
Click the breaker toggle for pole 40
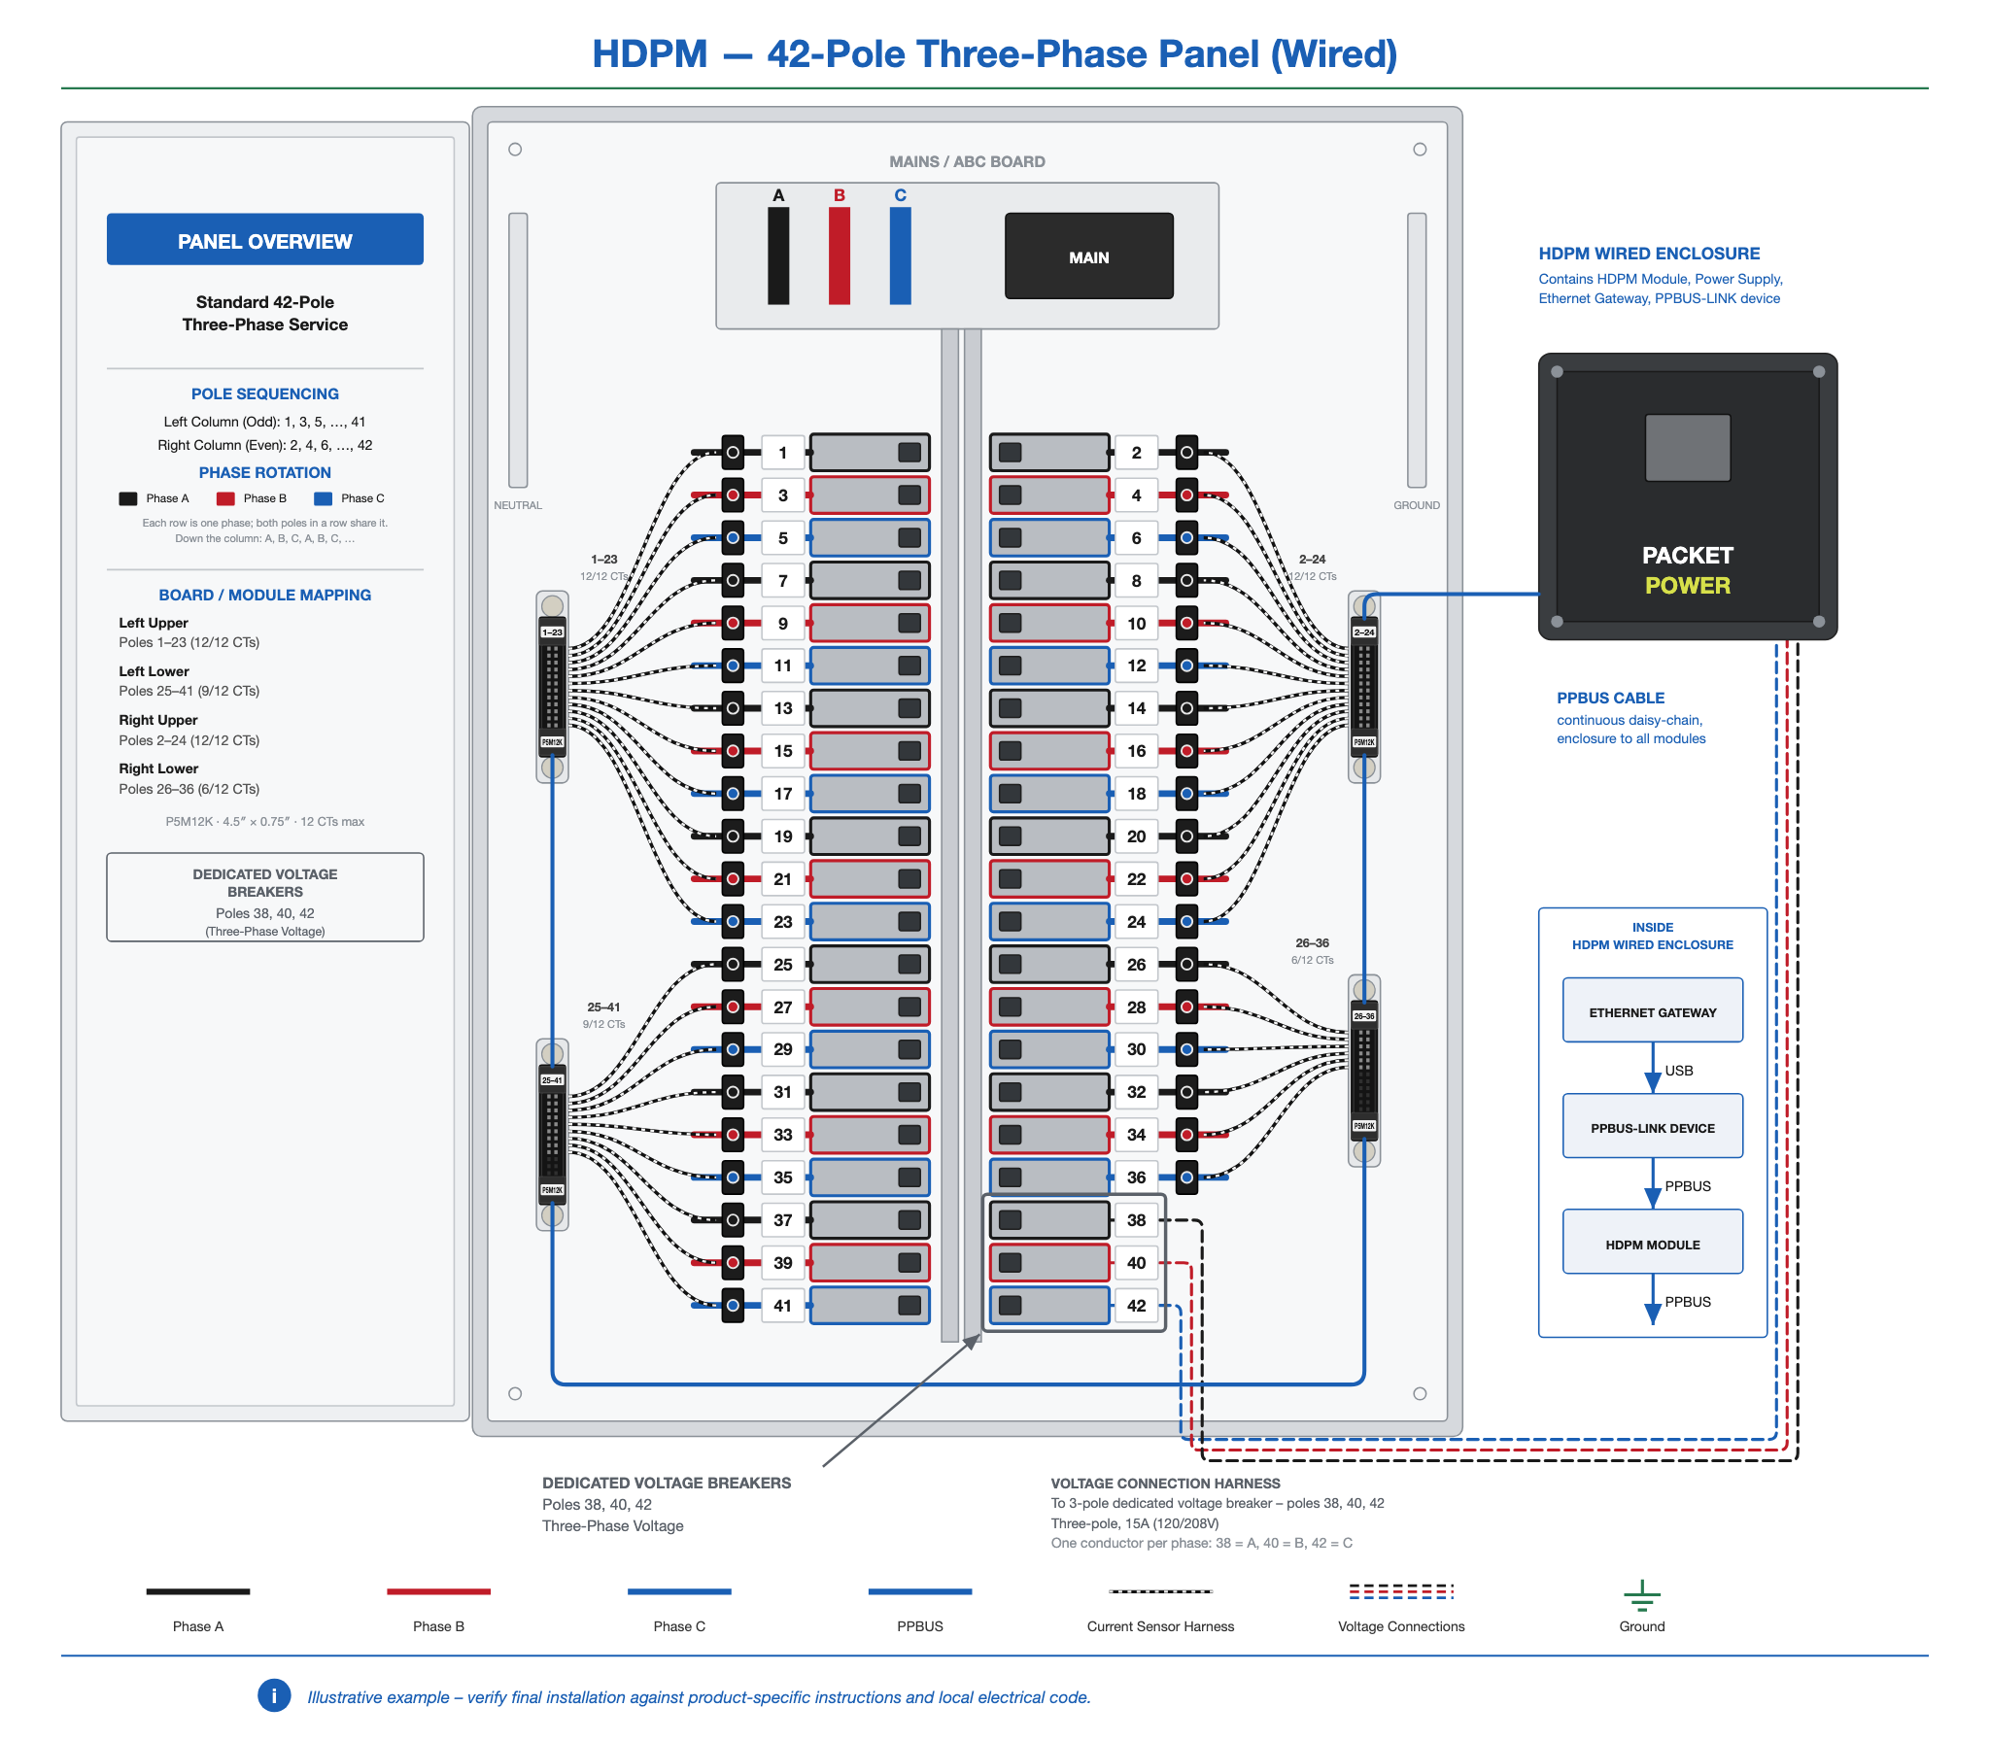1011,1263
